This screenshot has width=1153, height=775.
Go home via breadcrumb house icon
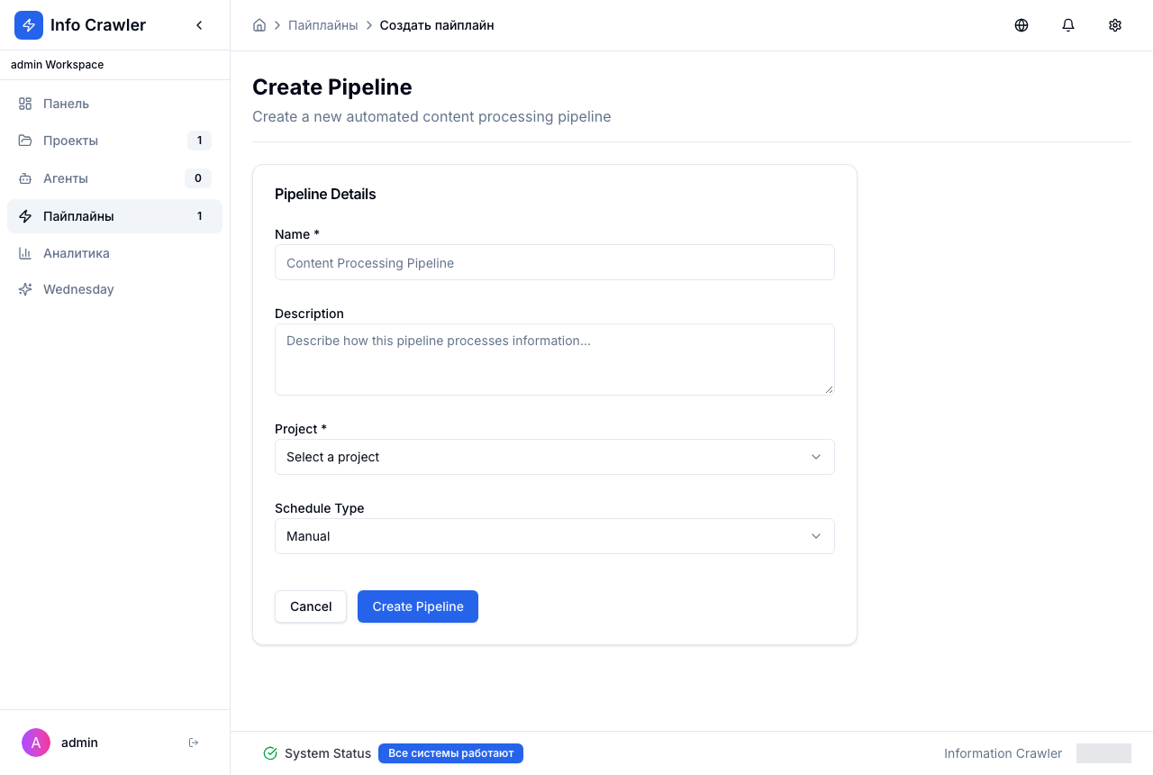259,25
